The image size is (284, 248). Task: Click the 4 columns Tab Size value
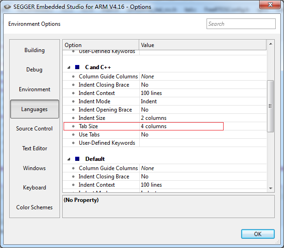click(x=154, y=126)
